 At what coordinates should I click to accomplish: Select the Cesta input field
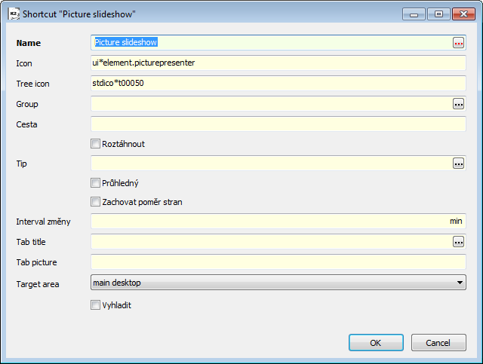tap(278, 124)
